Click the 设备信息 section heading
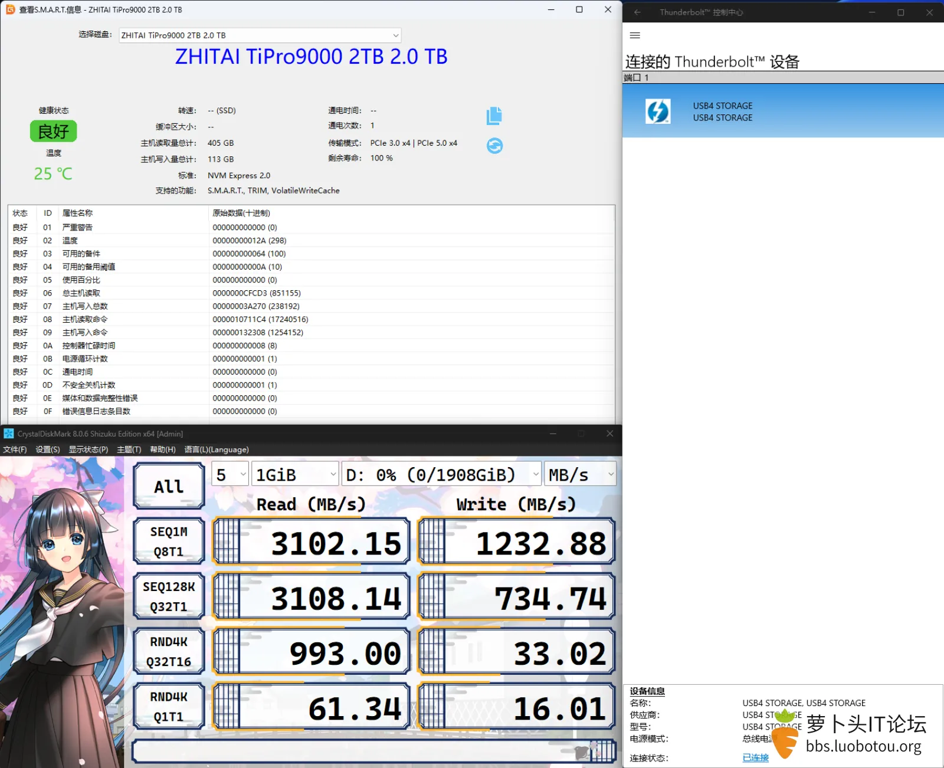Screen dimensions: 944x768 [x=647, y=691]
